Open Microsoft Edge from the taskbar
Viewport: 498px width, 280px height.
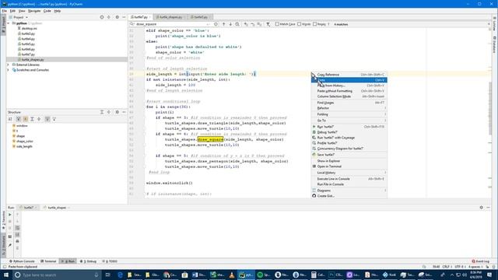point(120,275)
